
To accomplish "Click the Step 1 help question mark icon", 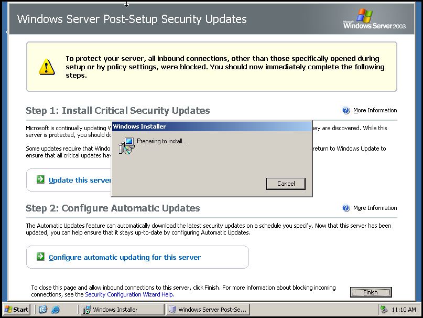I will pos(346,111).
